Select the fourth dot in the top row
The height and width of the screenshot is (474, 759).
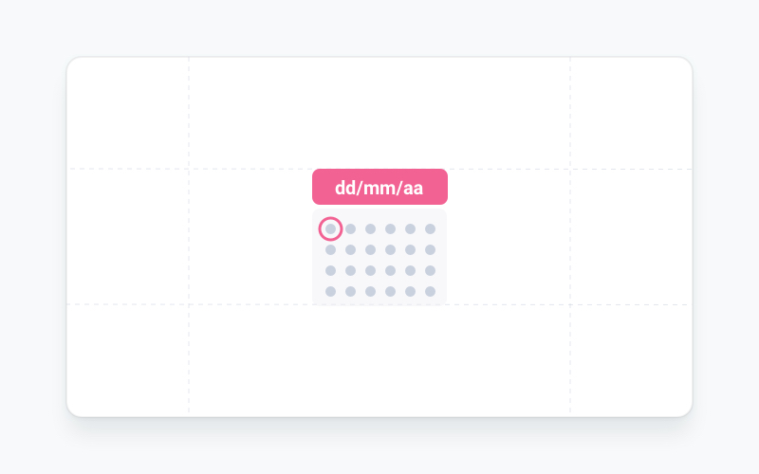coord(390,228)
